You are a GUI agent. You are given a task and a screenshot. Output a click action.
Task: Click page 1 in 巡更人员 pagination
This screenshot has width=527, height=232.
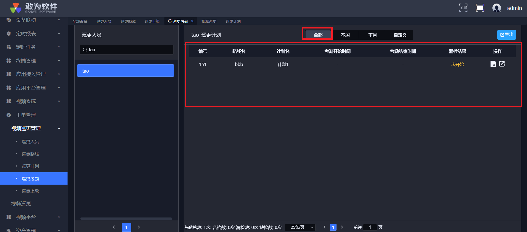pos(127,227)
